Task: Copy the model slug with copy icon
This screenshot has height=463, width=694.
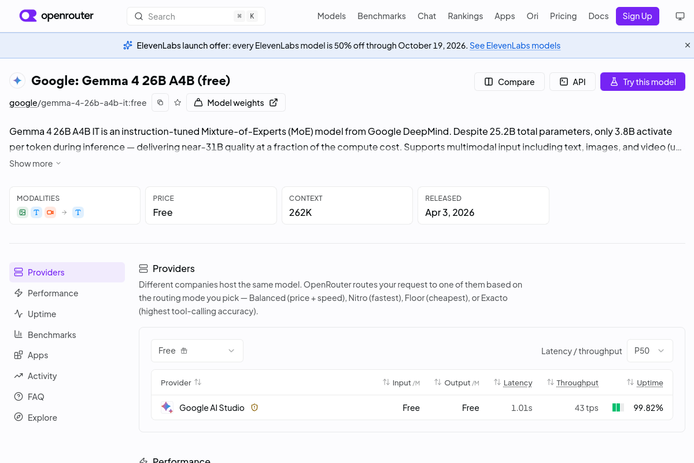Action: click(x=160, y=102)
